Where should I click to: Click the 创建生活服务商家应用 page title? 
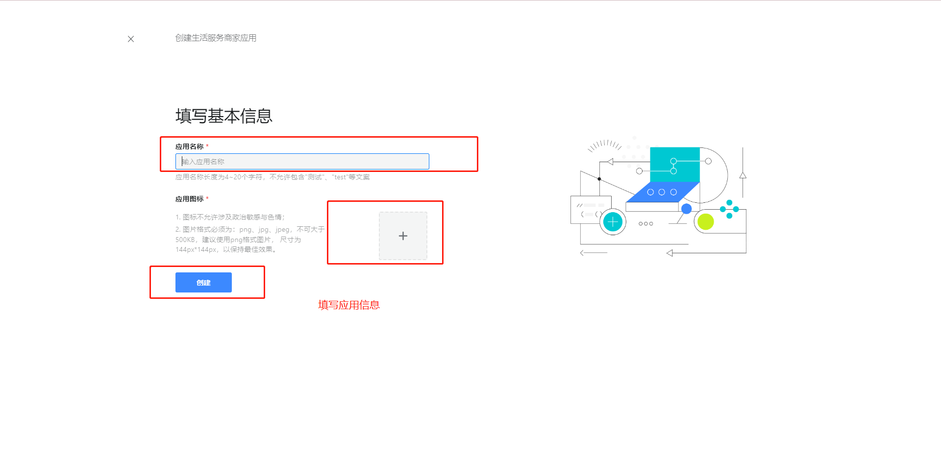[216, 38]
